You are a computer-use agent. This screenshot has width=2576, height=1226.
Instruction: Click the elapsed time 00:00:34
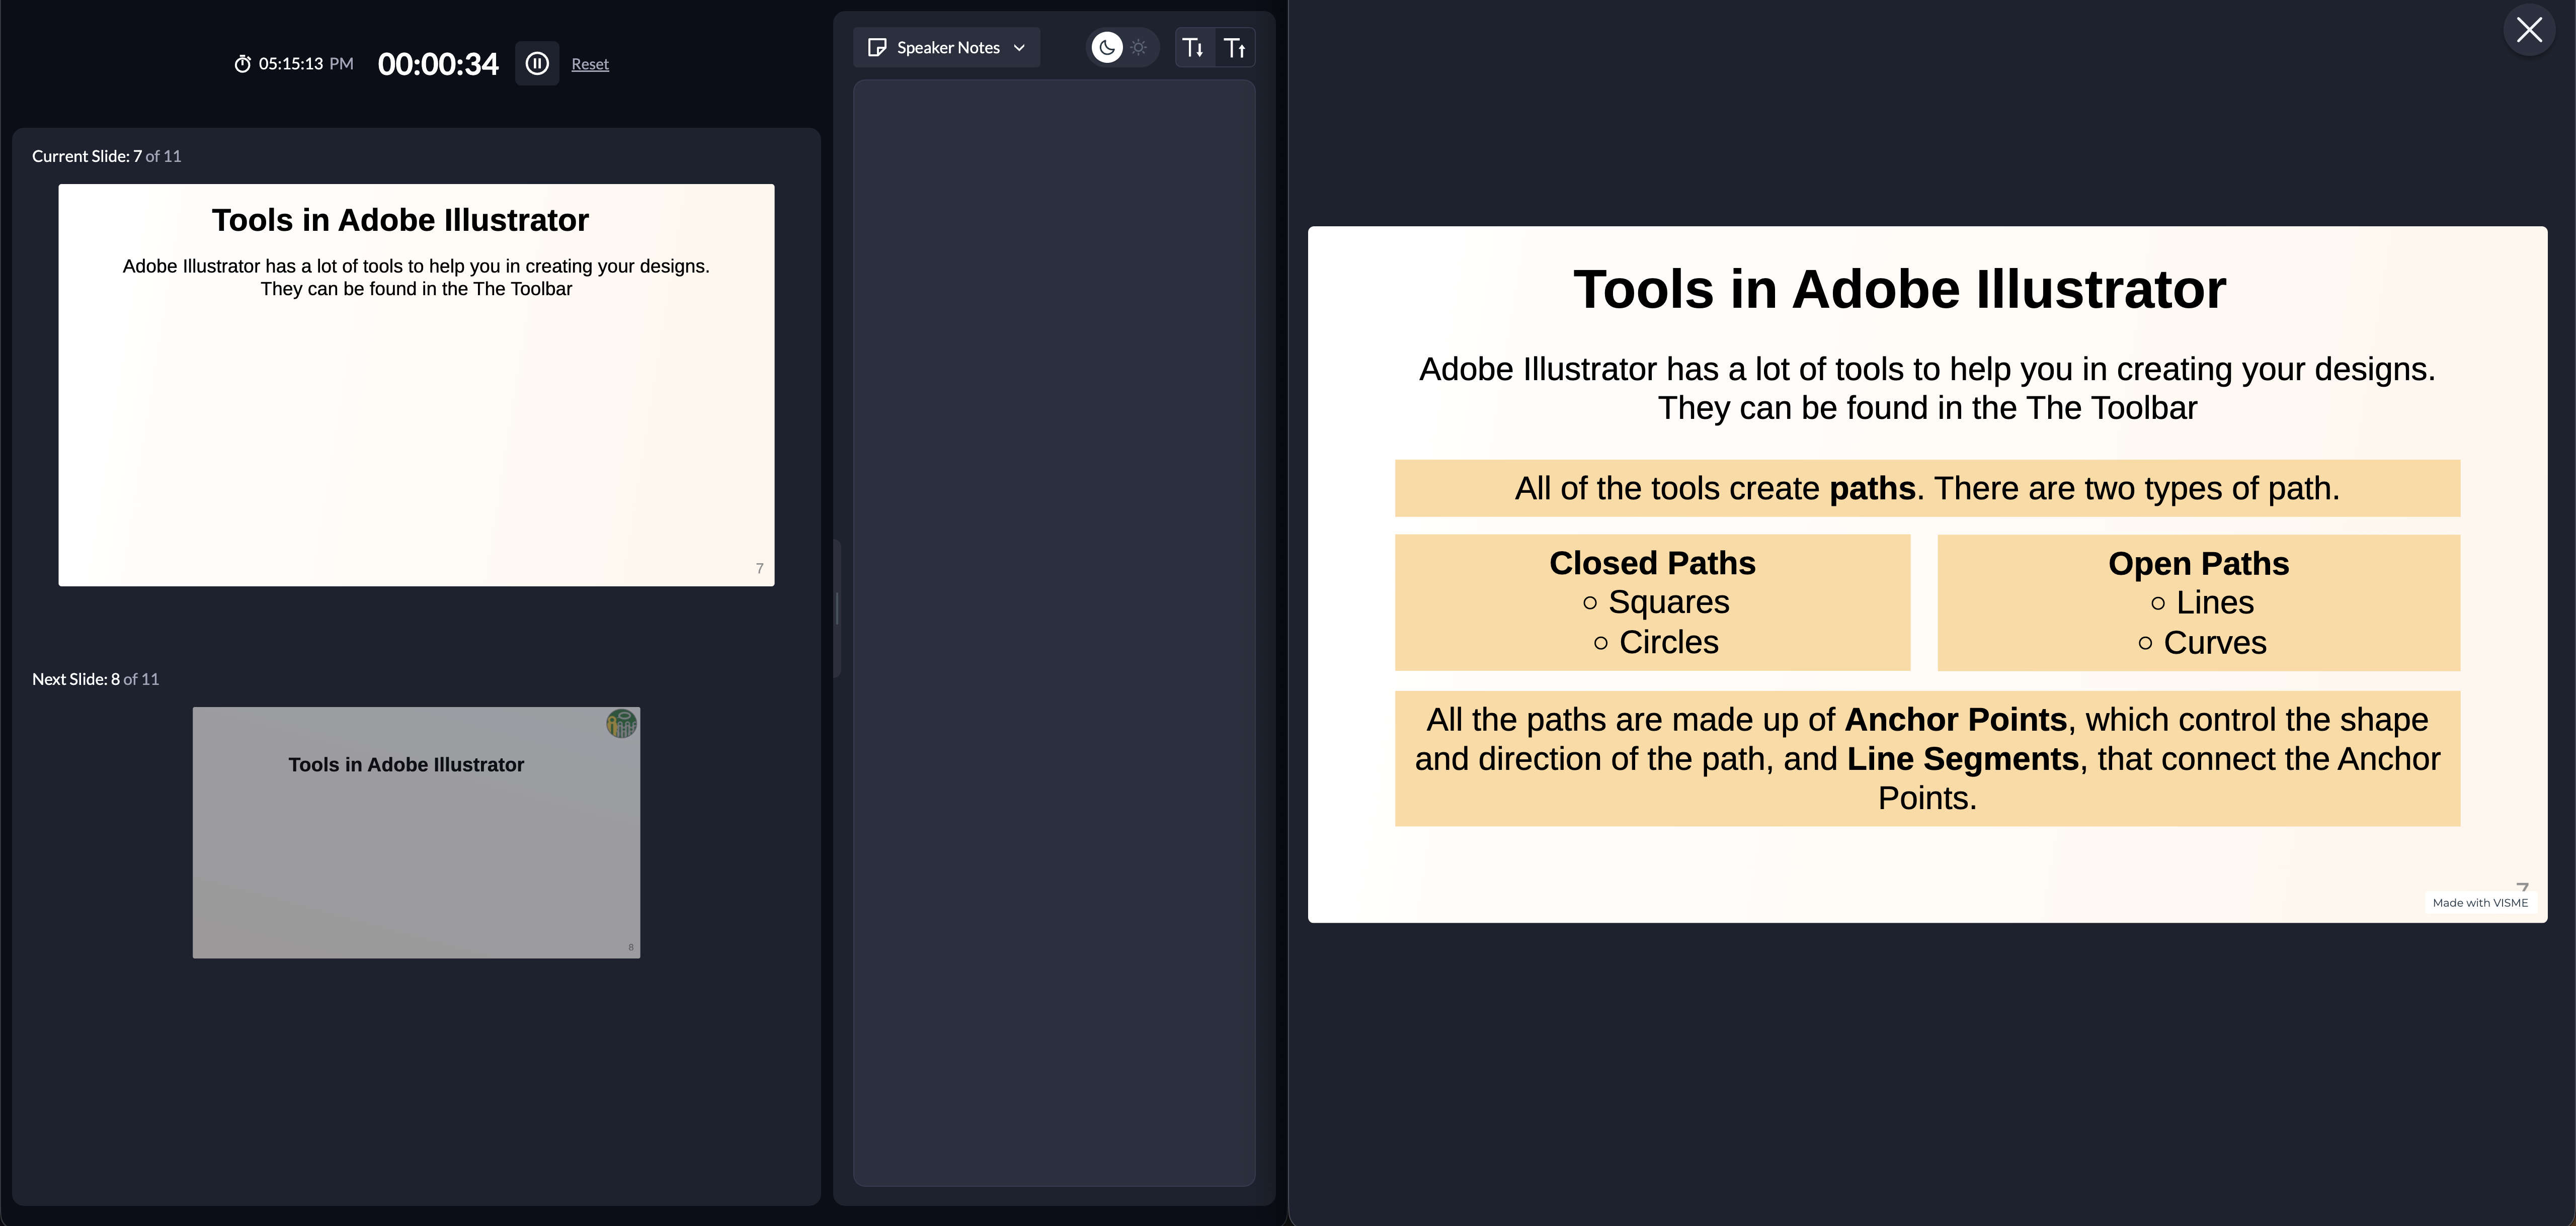438,64
